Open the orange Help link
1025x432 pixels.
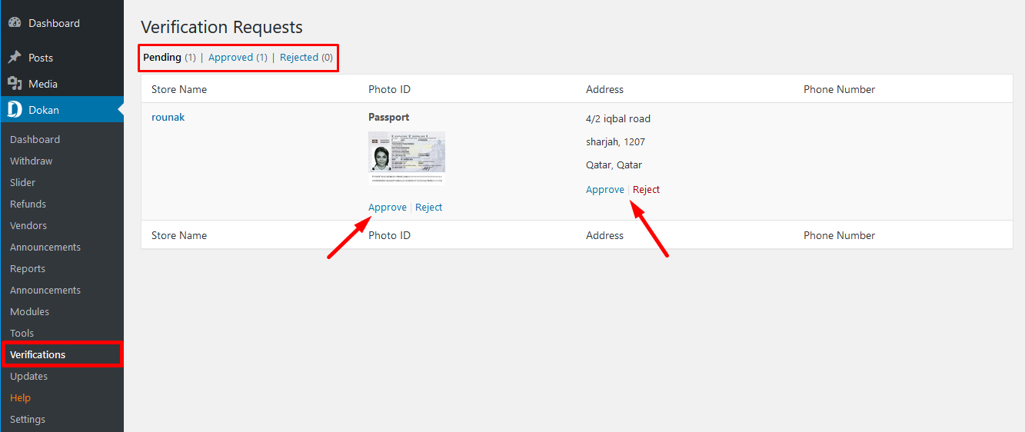[20, 398]
